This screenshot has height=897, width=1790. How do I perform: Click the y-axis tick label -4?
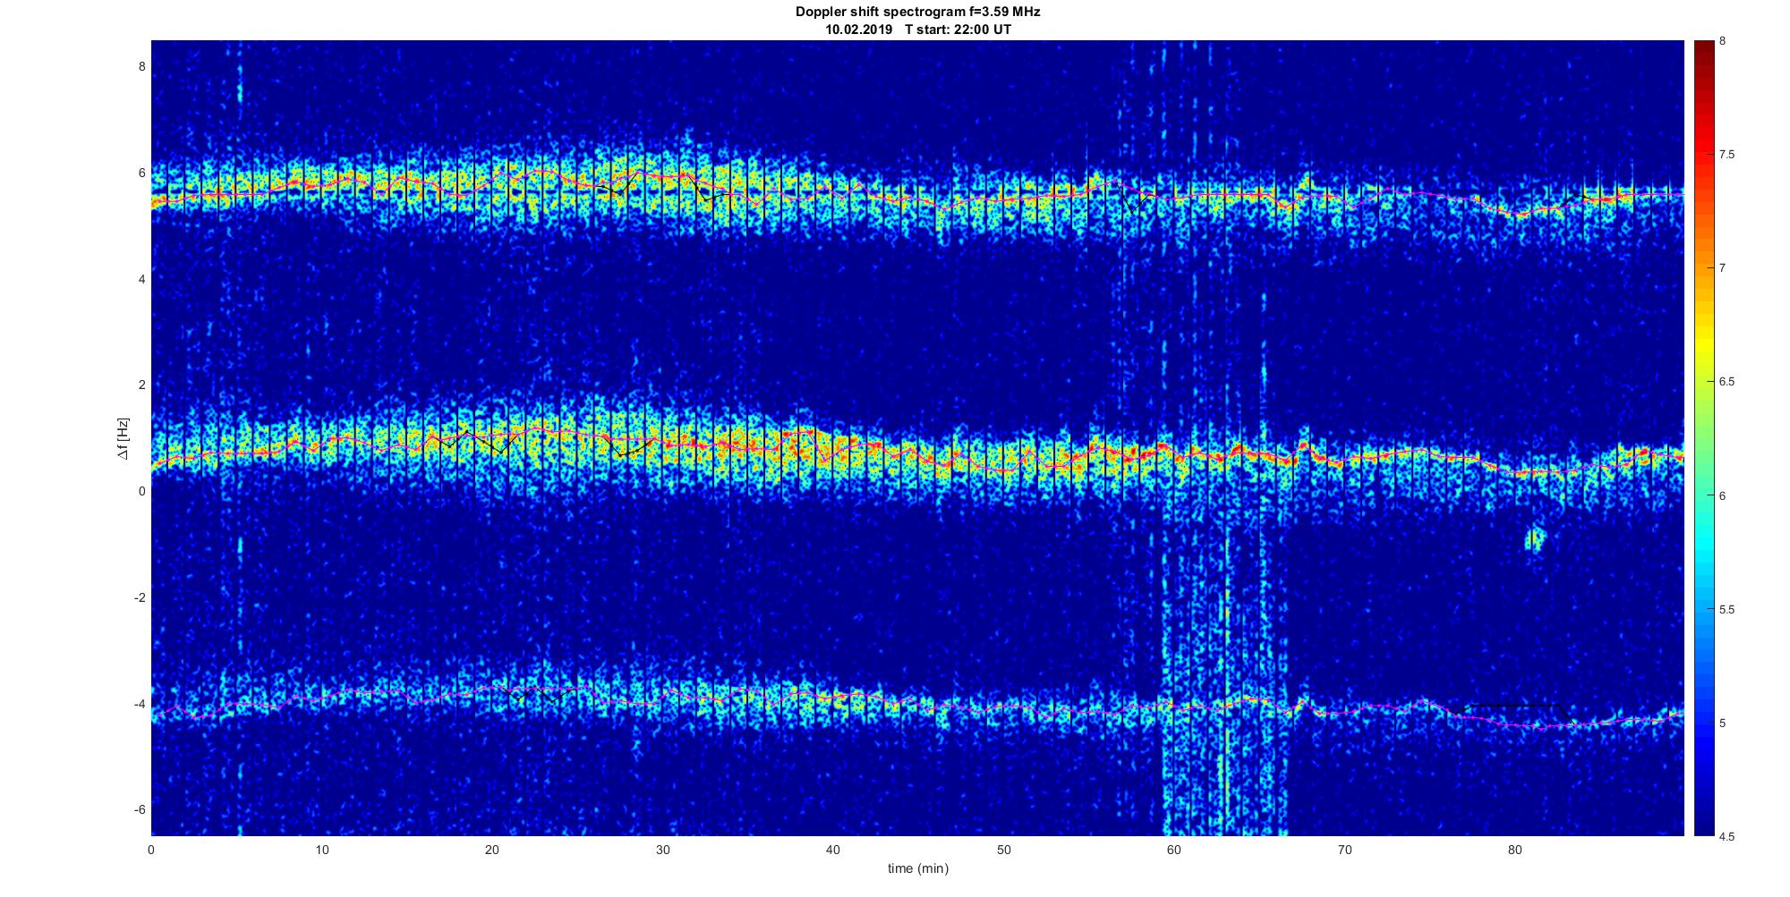(x=137, y=704)
